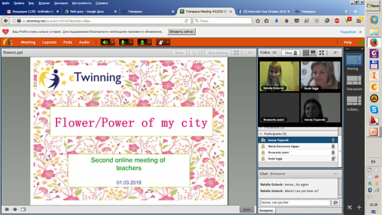Screen dimensions: 382x215
Task: Open the Audio menu
Action: pyautogui.click(x=84, y=42)
